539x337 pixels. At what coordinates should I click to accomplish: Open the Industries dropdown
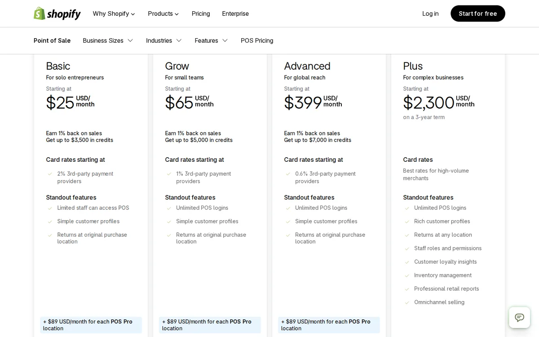pos(163,40)
